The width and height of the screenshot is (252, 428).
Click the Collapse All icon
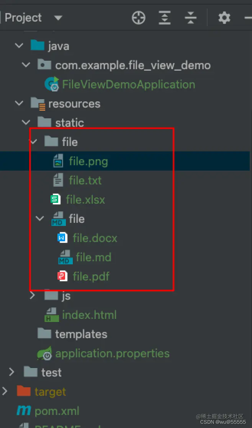pos(190,18)
